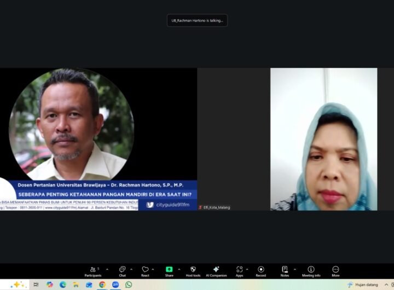Start recording the meeting
Viewport: 394px width, 290px height.
pos(260,271)
